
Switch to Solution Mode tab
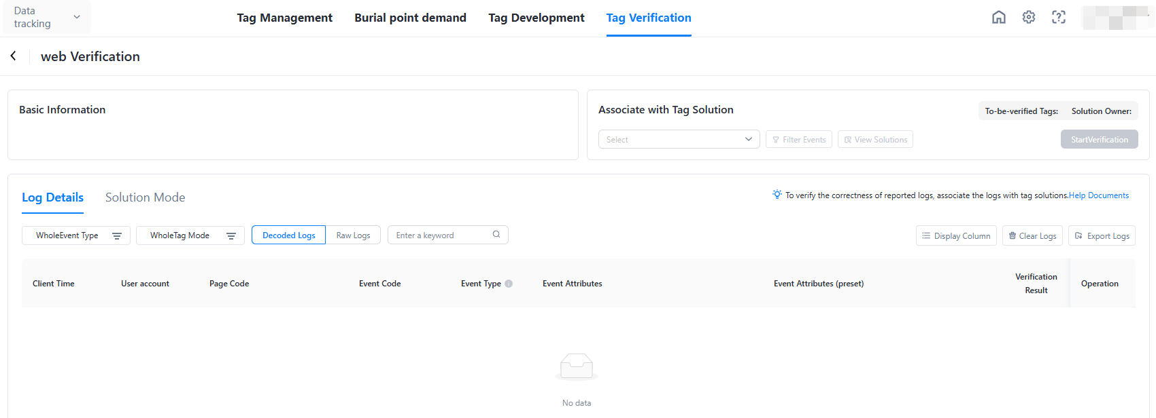[x=145, y=197]
